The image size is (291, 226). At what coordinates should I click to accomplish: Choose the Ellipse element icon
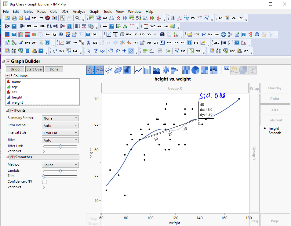pyautogui.click(x=118, y=70)
